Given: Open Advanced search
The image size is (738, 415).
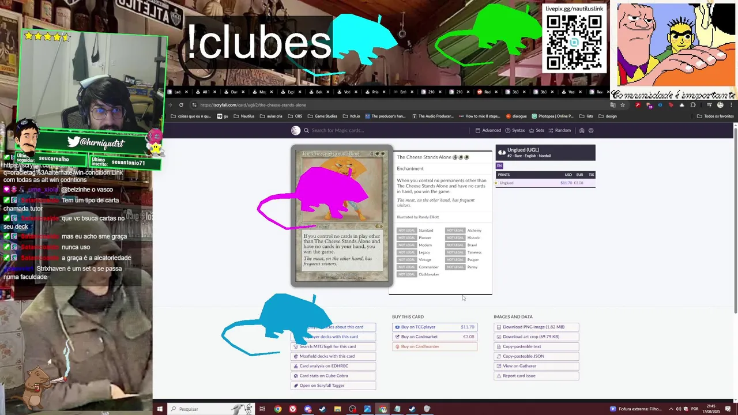Looking at the screenshot, I should coord(488,130).
